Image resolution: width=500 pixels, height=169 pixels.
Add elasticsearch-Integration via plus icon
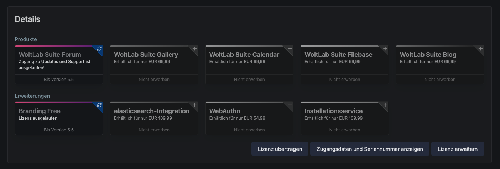click(x=194, y=105)
